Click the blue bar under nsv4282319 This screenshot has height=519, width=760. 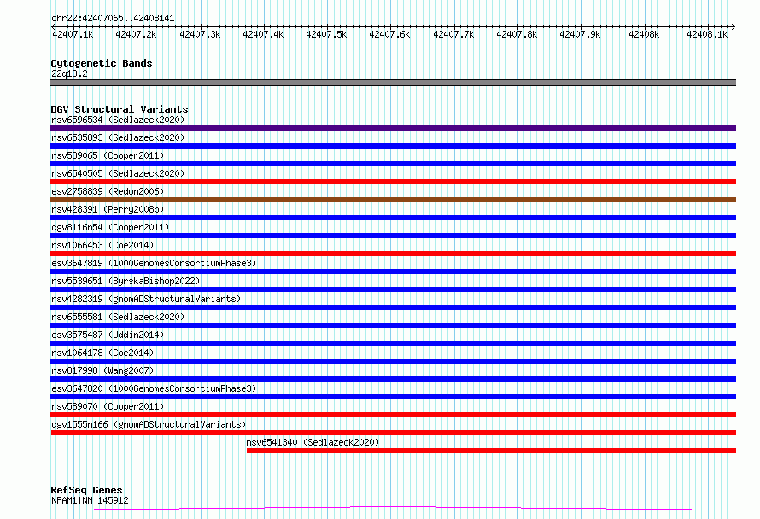(x=393, y=307)
